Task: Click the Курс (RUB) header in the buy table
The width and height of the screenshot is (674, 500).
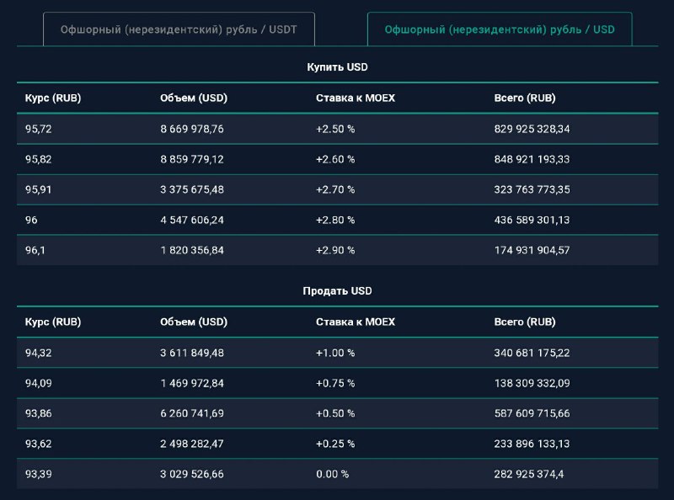Action: tap(53, 98)
